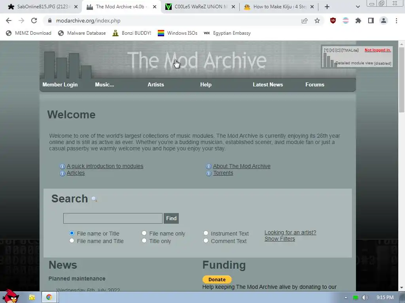Click info icon beside quick introduction link
405x303 pixels.
(x=62, y=166)
